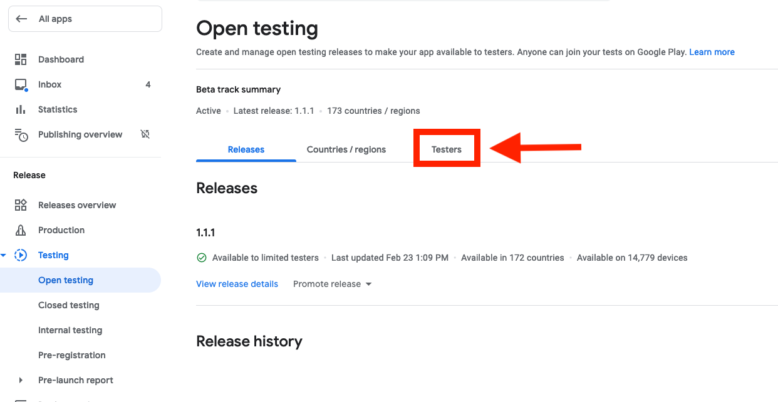Click the View release details link
The width and height of the screenshot is (778, 402).
pos(237,284)
